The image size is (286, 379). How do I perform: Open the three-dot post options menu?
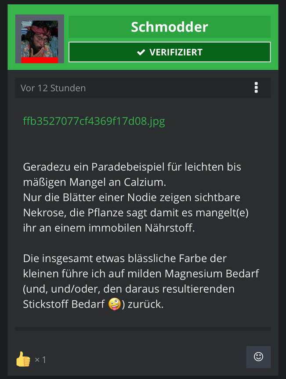pos(256,87)
